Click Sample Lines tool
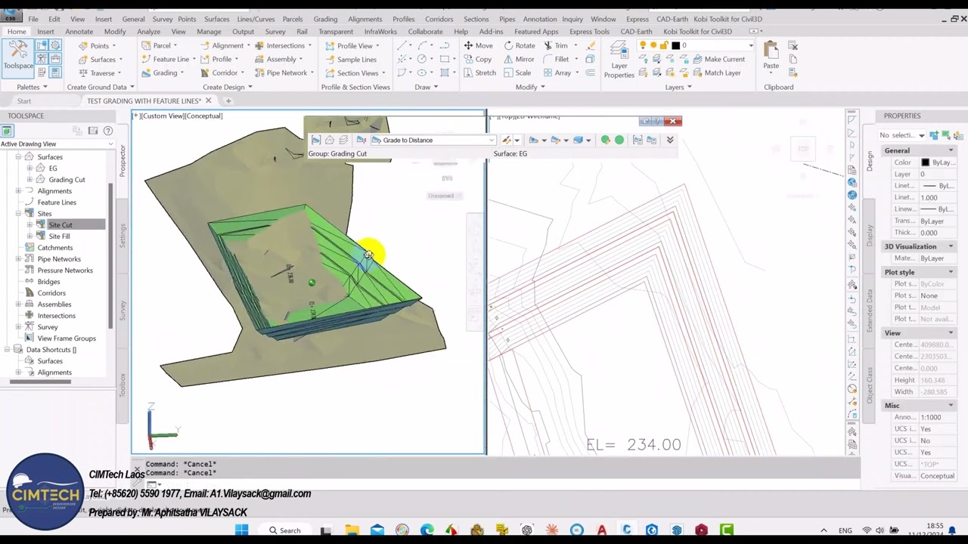This screenshot has width=968, height=544. (350, 59)
